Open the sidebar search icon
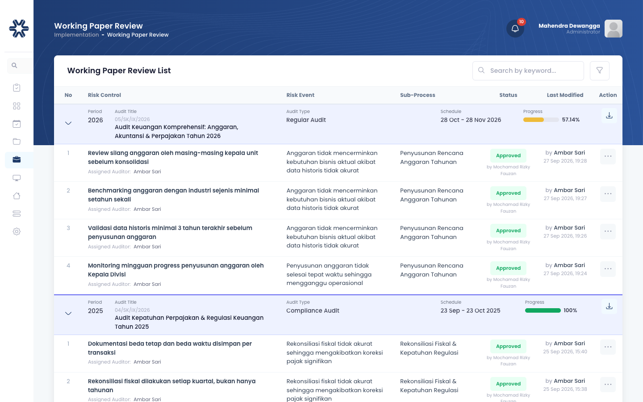The image size is (643, 402). 15,66
